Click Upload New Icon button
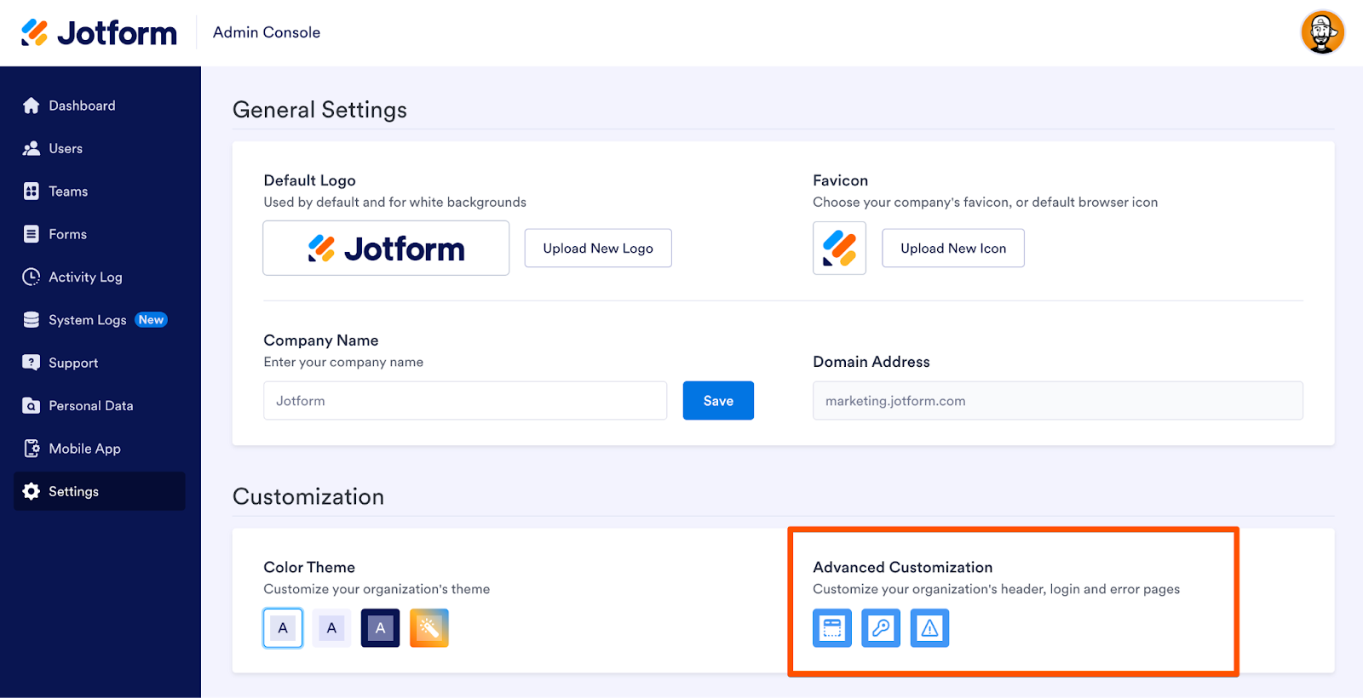This screenshot has height=698, width=1363. click(952, 249)
